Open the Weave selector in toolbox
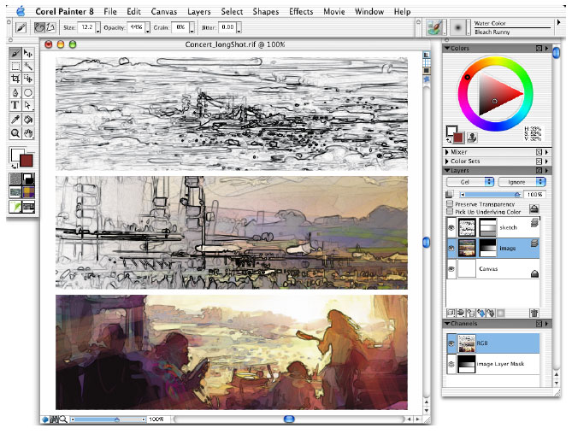 coord(28,191)
